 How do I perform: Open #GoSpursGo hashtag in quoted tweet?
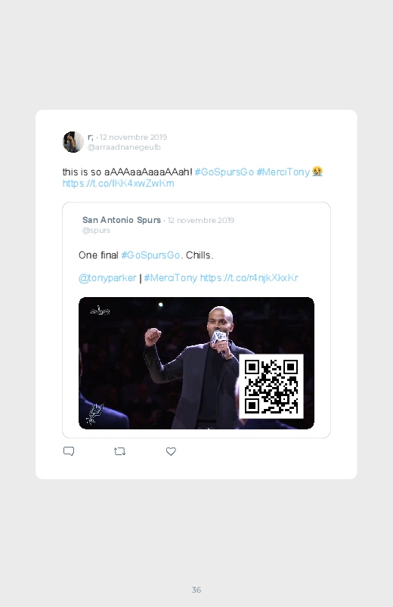click(150, 255)
